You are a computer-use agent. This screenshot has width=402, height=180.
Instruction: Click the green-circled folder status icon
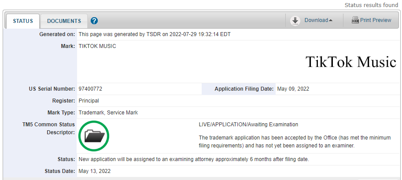click(x=94, y=136)
